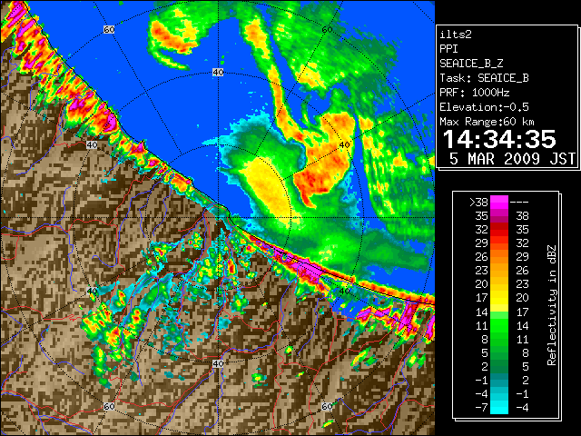The height and width of the screenshot is (436, 581).
Task: Select the legend left-column value 23
Action: click(481, 271)
